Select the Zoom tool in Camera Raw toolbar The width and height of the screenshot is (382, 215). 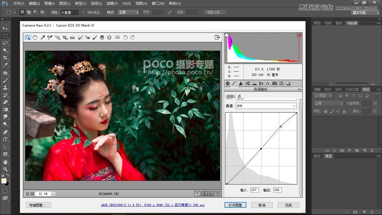tap(28, 38)
